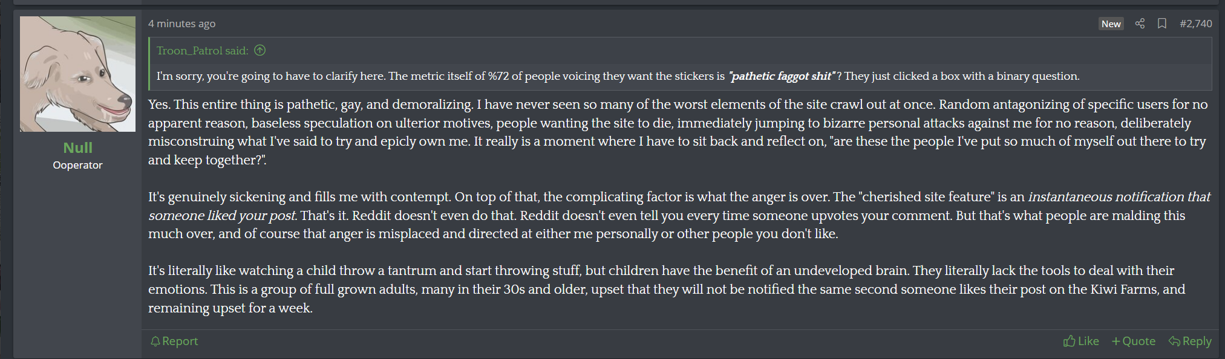
Task: Open the Null username profile link
Action: [x=77, y=147]
